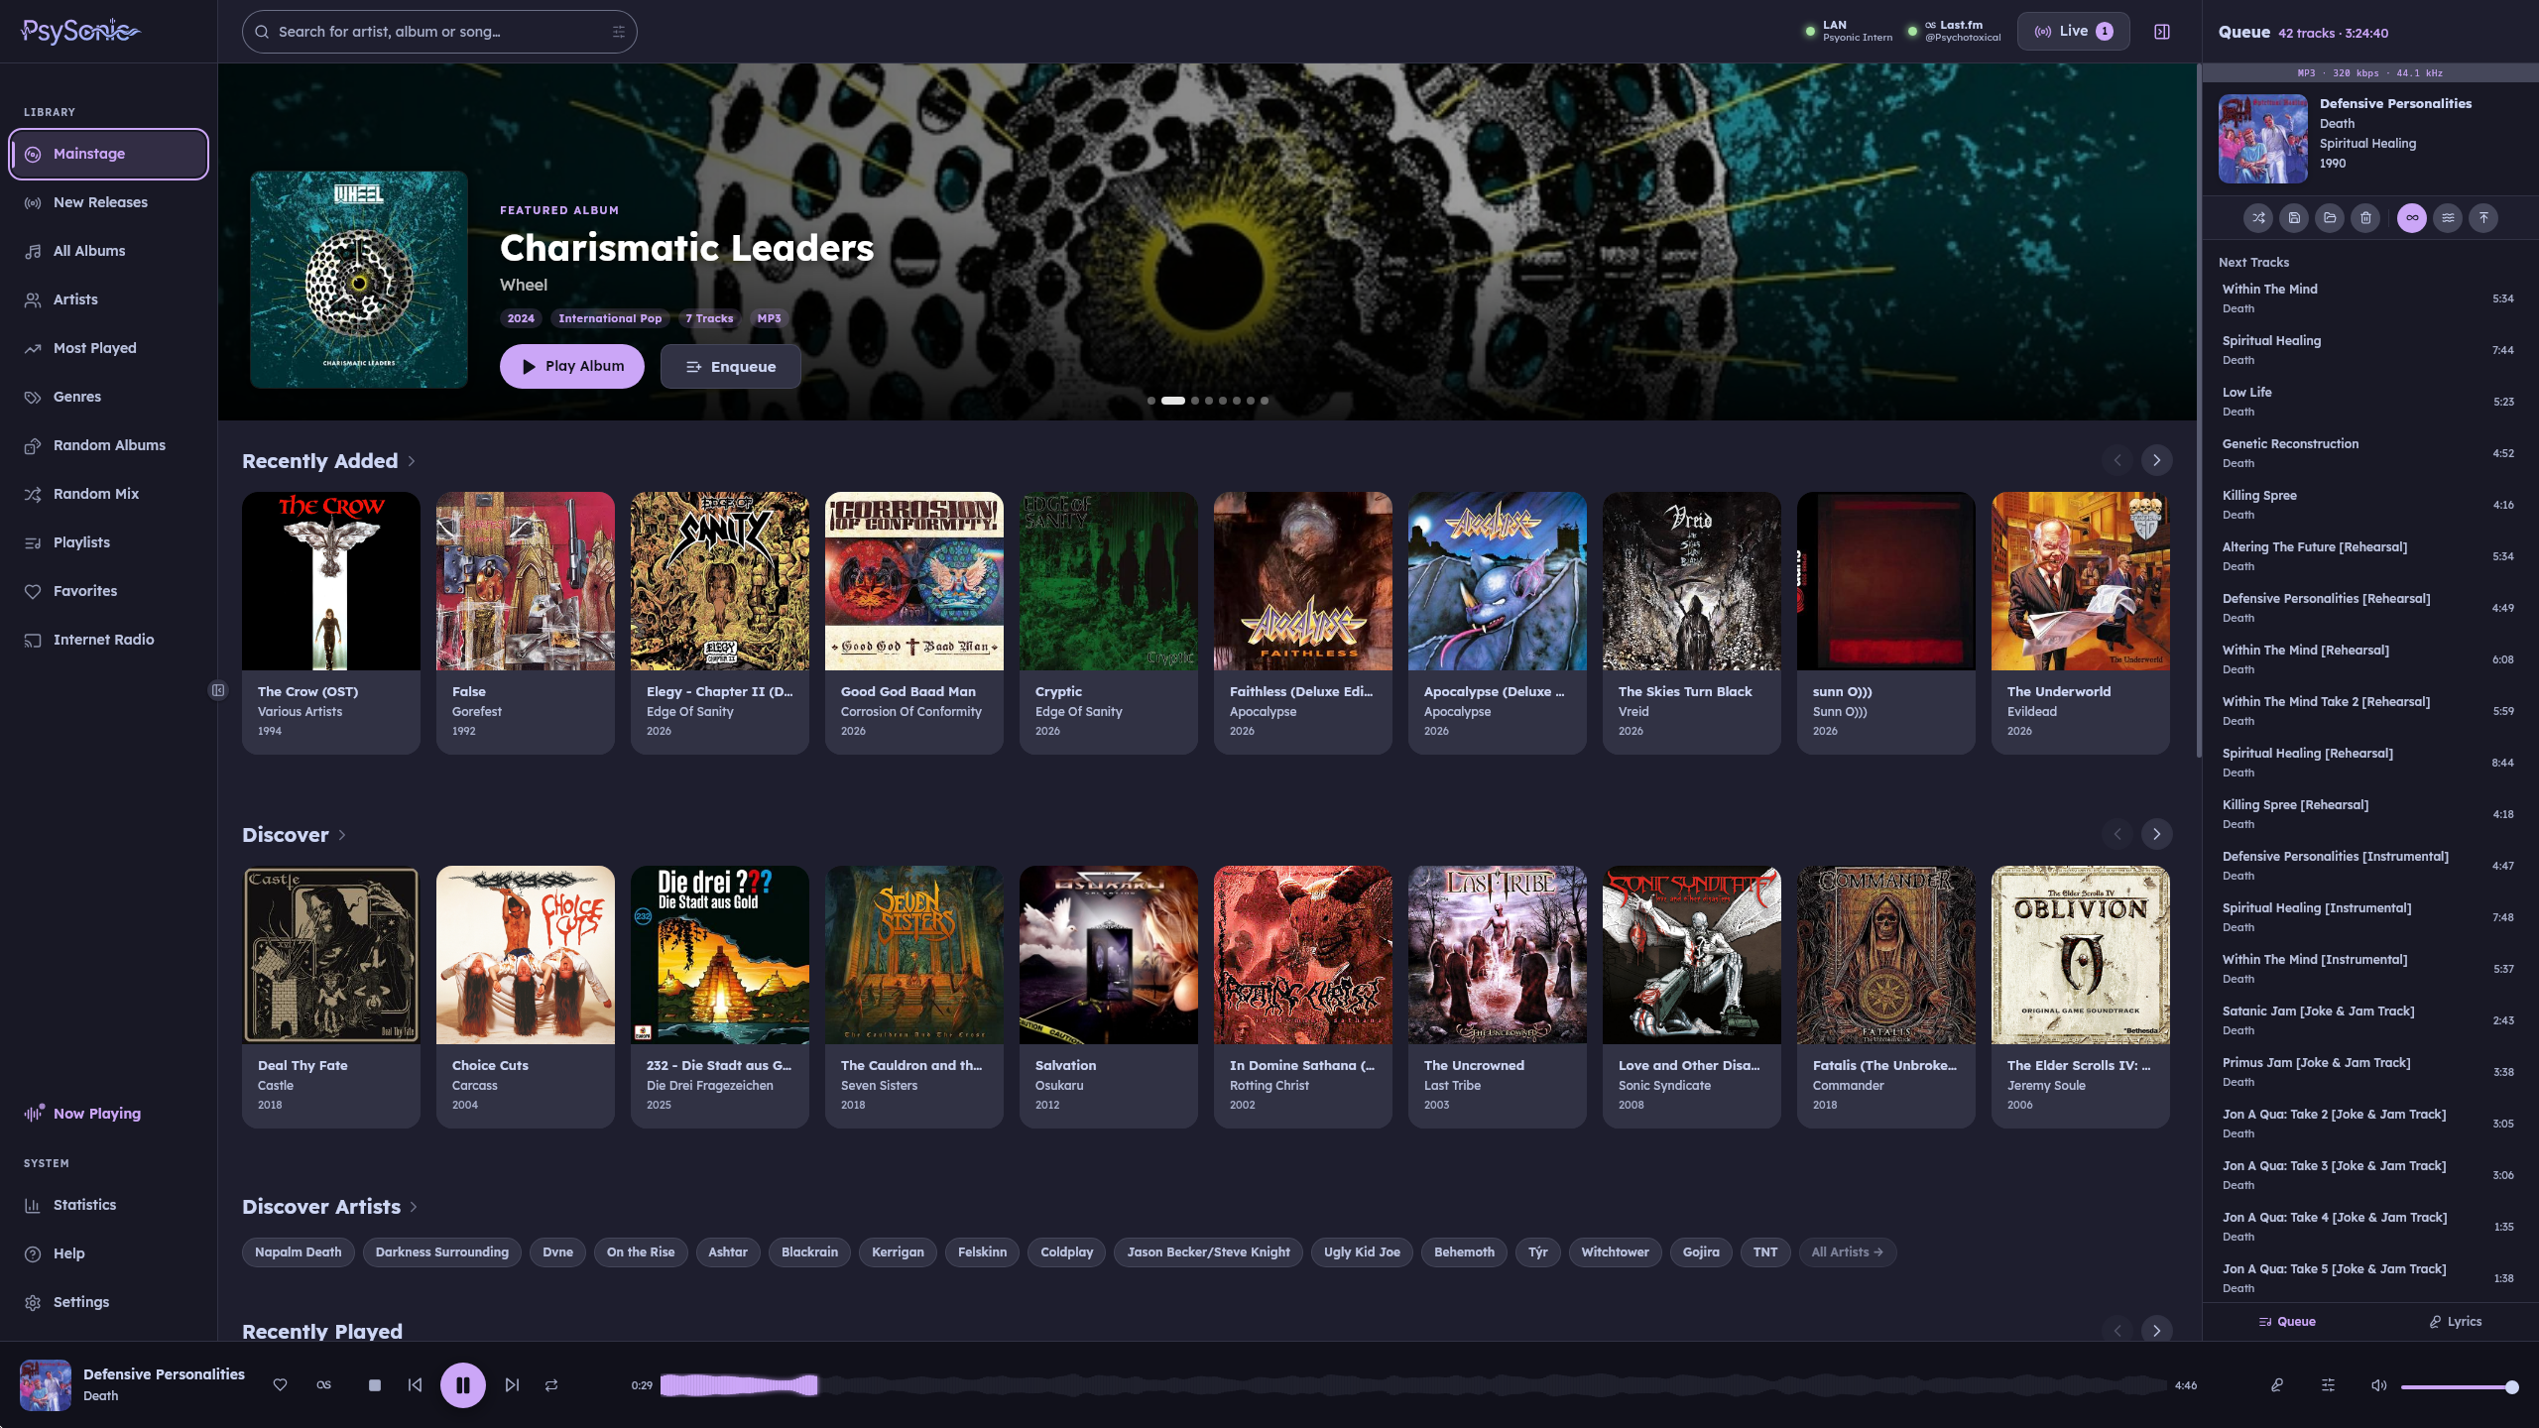Open the Live sessions button
The width and height of the screenshot is (2539, 1428).
click(x=2073, y=32)
